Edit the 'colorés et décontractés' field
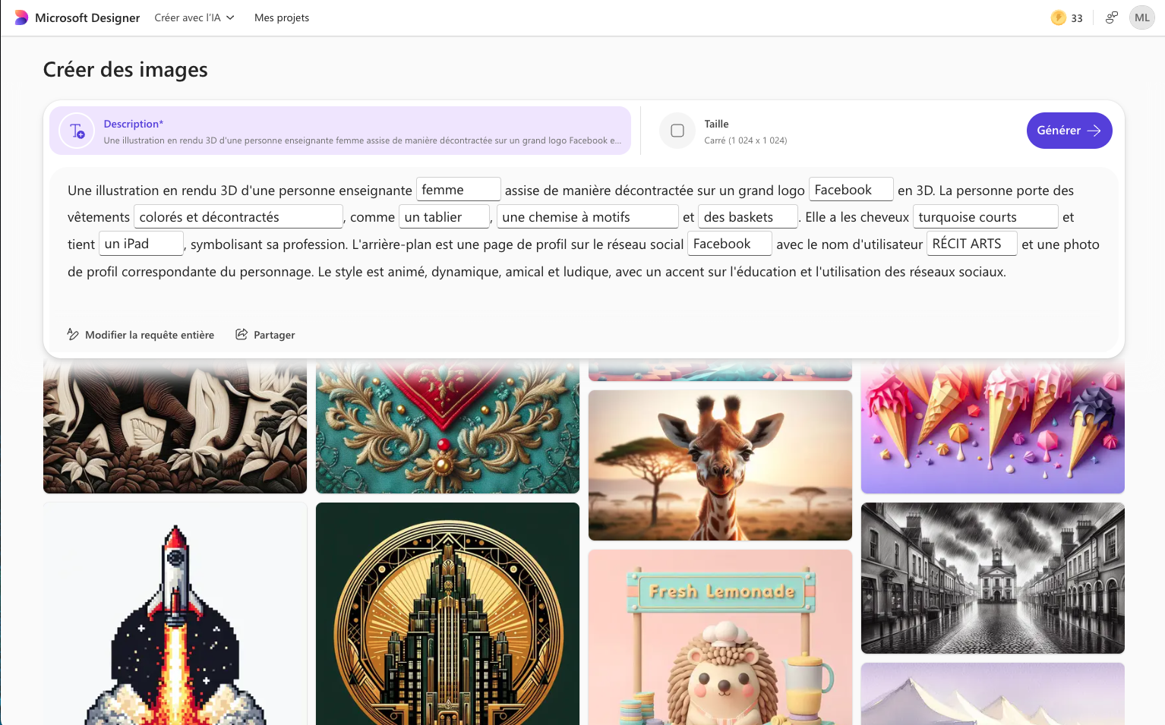Image resolution: width=1165 pixels, height=725 pixels. click(238, 217)
